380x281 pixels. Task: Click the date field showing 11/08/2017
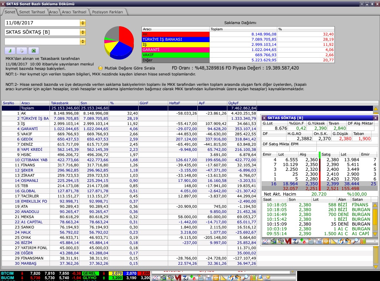pyautogui.click(x=42, y=23)
